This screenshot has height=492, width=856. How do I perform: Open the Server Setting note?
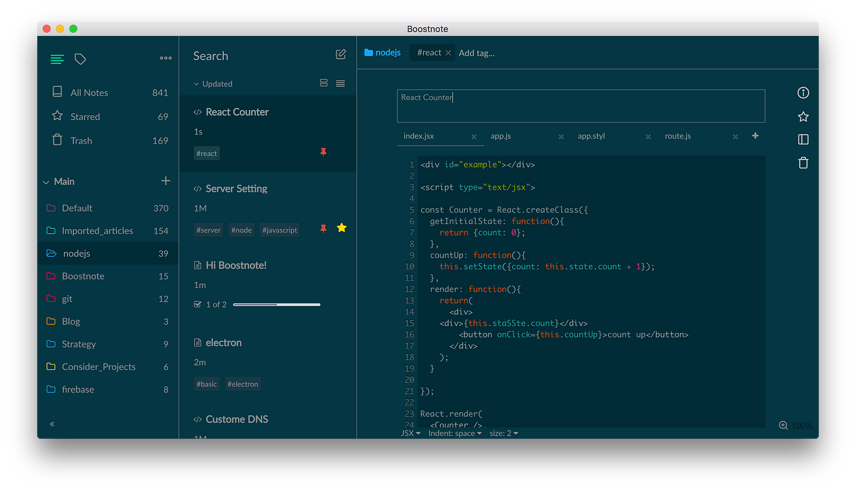point(267,210)
